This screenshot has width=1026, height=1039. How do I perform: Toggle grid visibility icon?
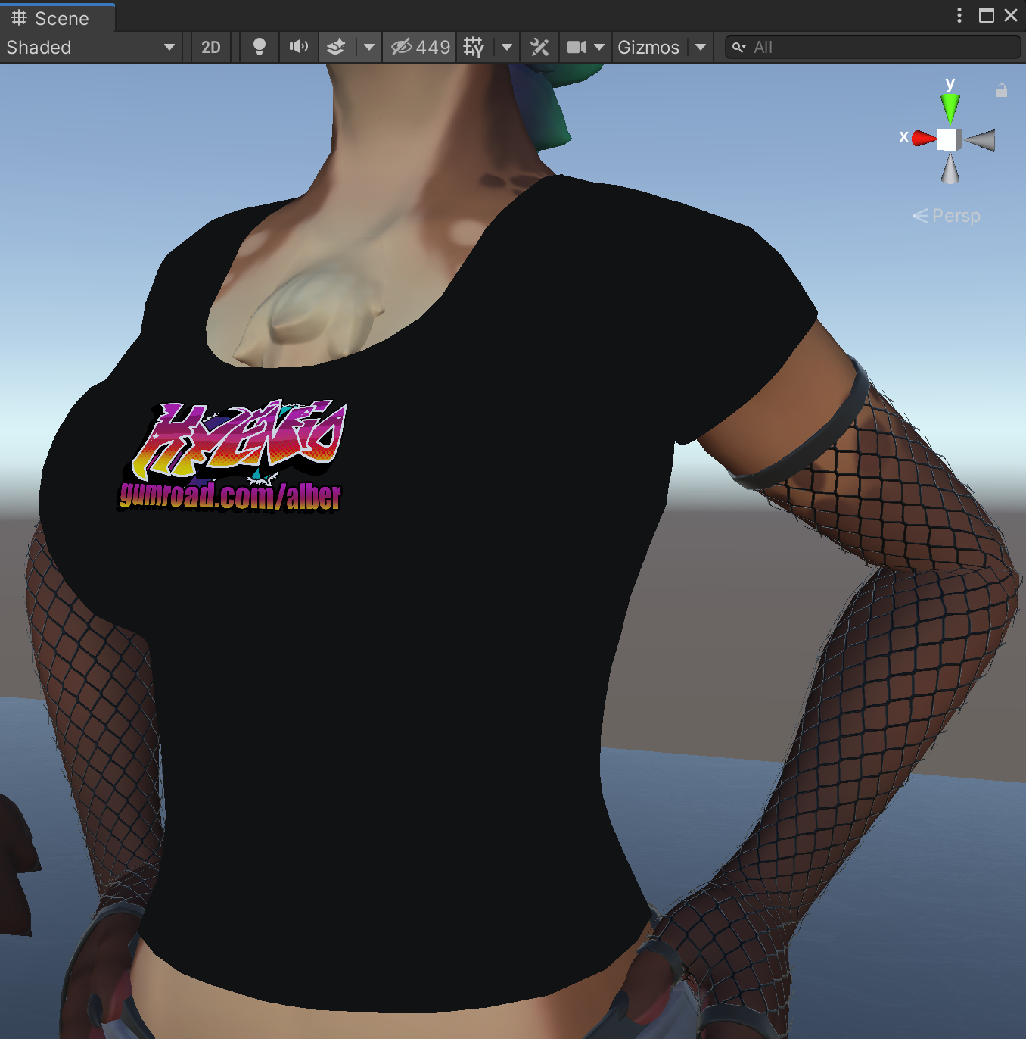[x=474, y=47]
